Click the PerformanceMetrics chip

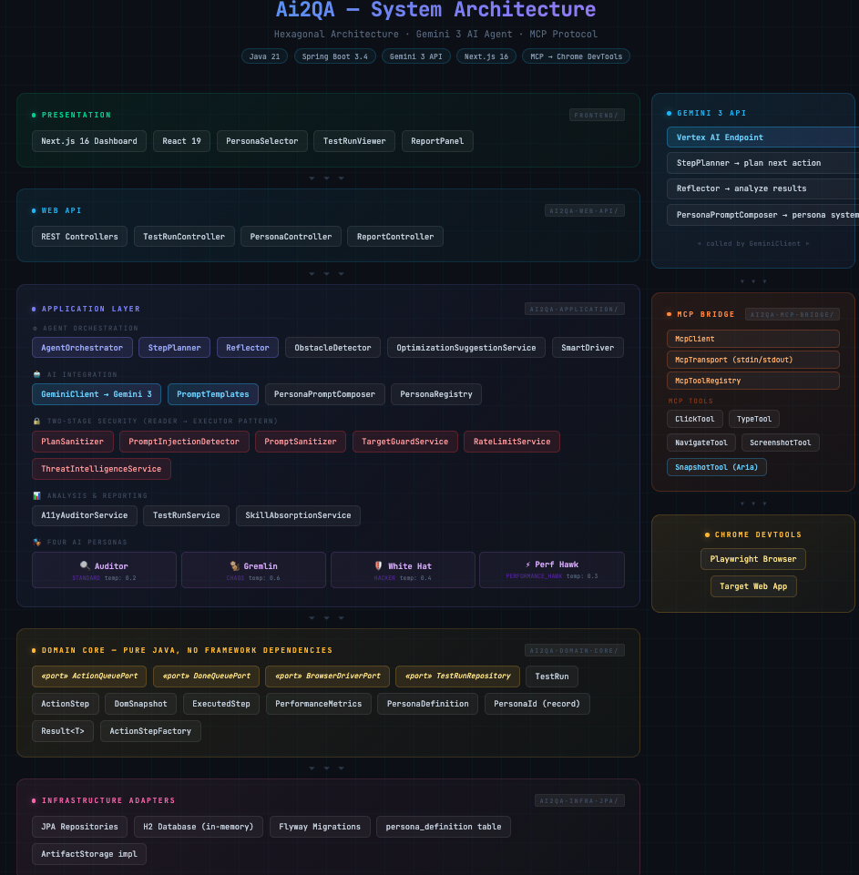click(318, 704)
